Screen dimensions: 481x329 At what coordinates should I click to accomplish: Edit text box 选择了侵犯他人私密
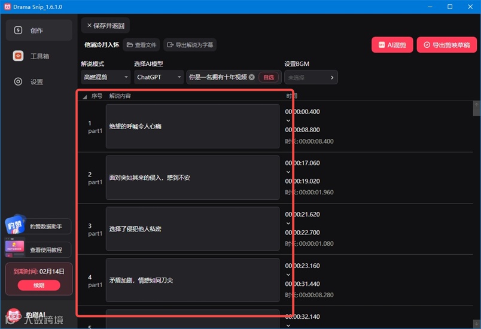tap(193, 229)
